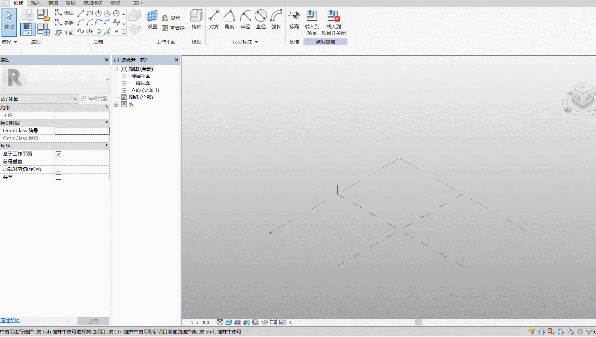Click the 属性帮助 help link
Screen dimensions: 596x337
(x=10, y=321)
